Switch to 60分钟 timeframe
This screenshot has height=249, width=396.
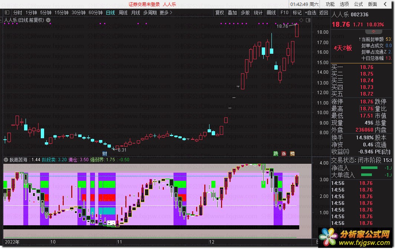click(95, 12)
